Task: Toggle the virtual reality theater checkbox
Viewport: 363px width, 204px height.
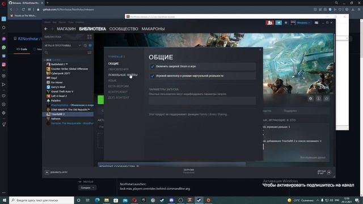Action: 153,76
